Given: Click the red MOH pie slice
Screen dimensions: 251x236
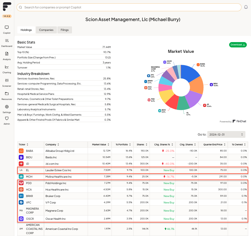Looking at the screenshot, I should [173, 102].
